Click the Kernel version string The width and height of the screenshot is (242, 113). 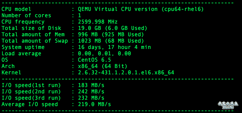pyautogui.click(x=126, y=73)
